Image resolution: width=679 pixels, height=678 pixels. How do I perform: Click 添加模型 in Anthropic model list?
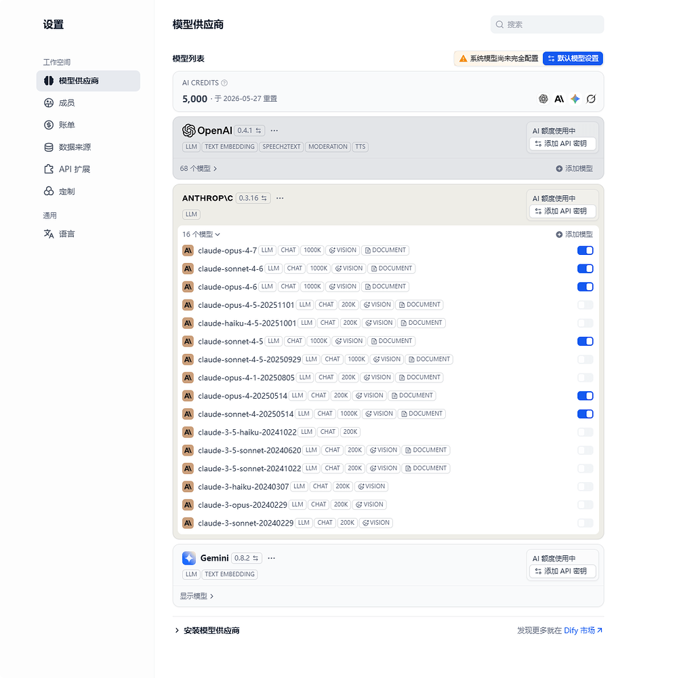[574, 235]
